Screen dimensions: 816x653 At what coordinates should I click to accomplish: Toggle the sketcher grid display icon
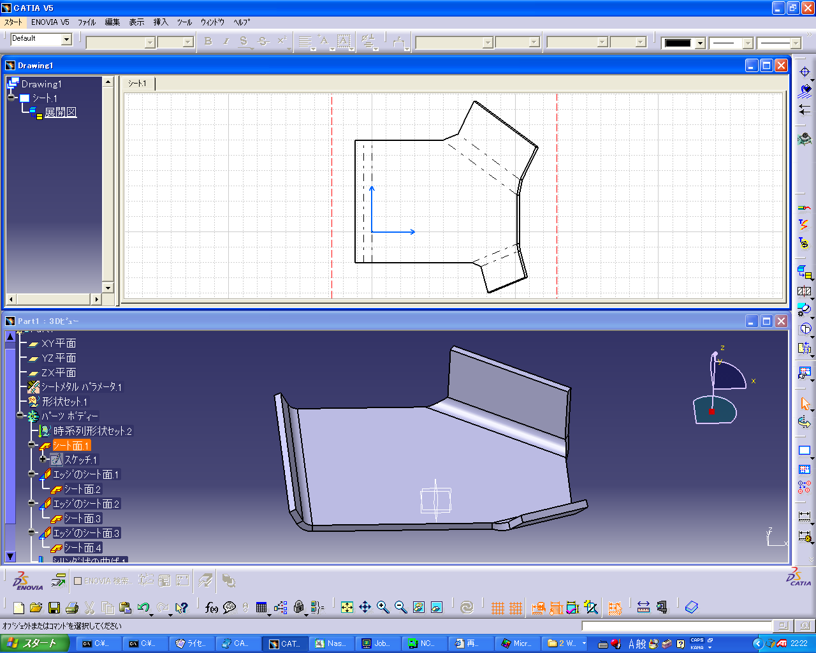pos(498,608)
